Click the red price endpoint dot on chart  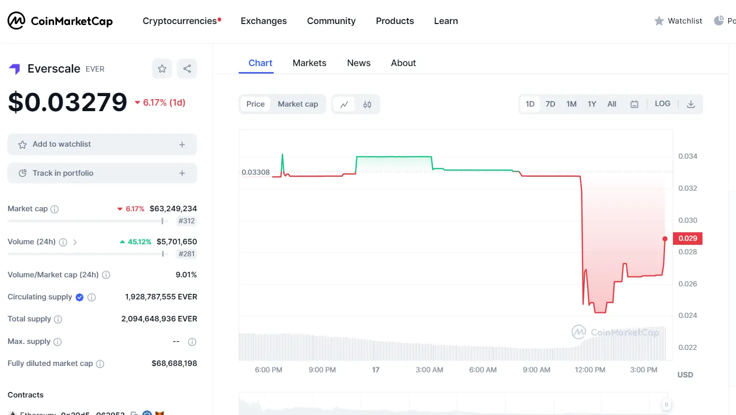[665, 239]
